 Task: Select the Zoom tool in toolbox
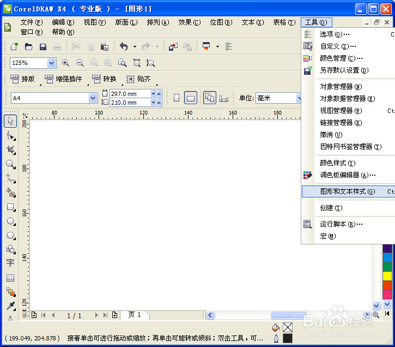[10, 164]
